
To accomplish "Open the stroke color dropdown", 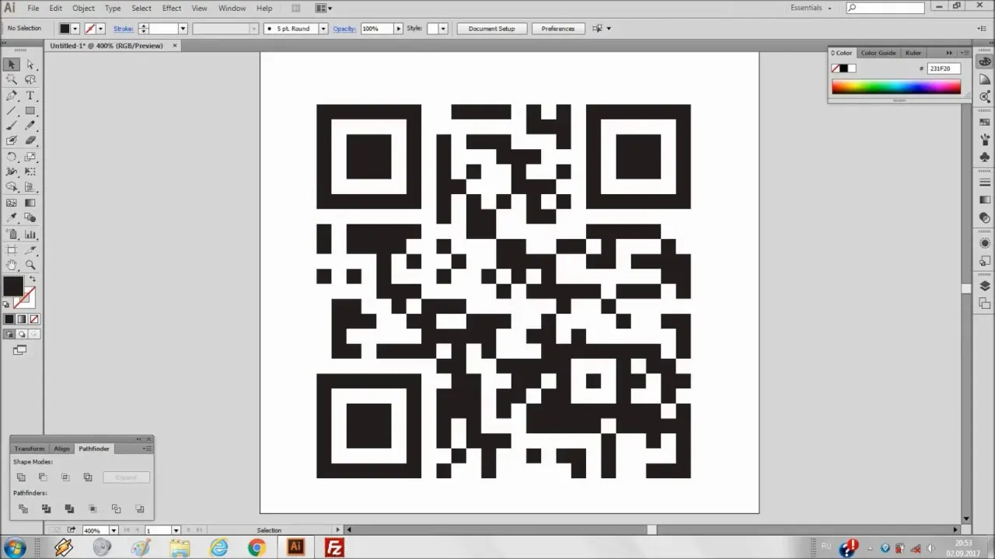I will click(x=100, y=29).
